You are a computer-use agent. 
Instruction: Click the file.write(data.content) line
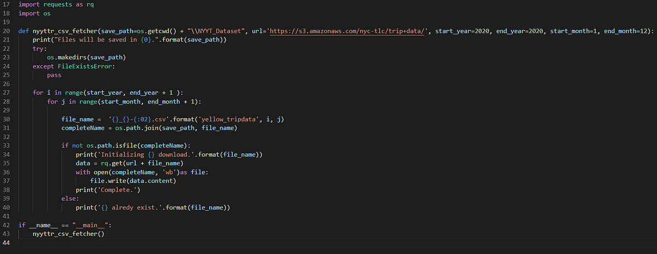point(134,181)
